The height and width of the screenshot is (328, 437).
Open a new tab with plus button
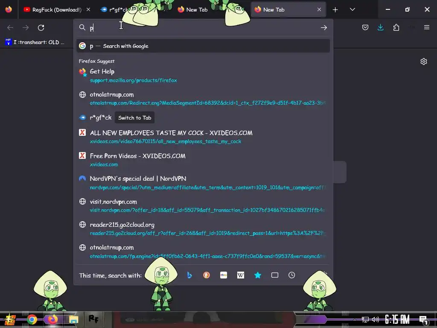click(x=335, y=10)
